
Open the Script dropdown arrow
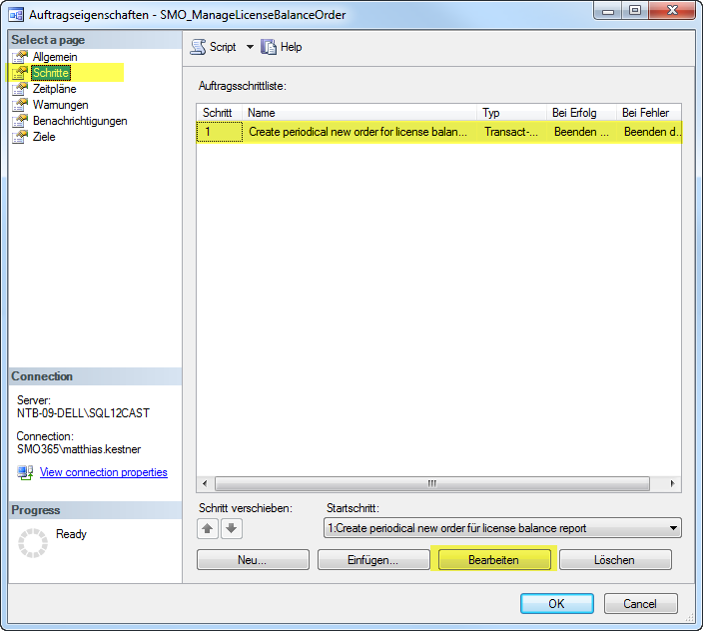[250, 47]
